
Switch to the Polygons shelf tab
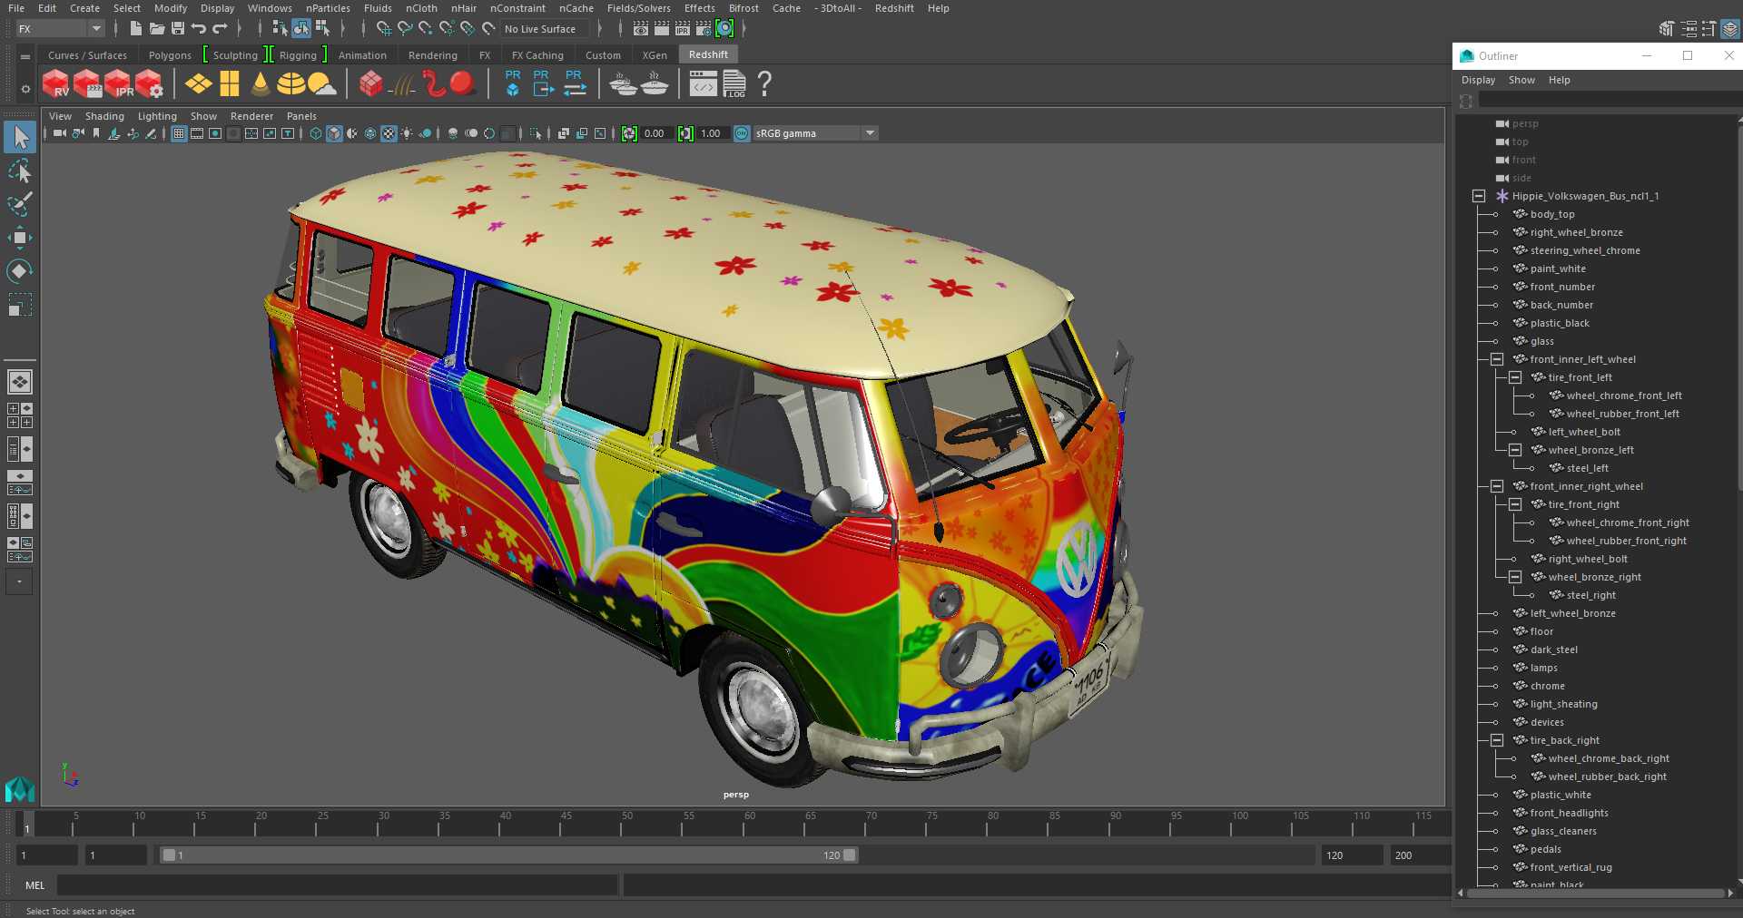(x=170, y=55)
